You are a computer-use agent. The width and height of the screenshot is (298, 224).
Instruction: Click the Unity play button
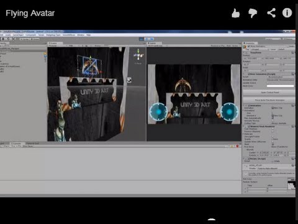(x=142, y=39)
